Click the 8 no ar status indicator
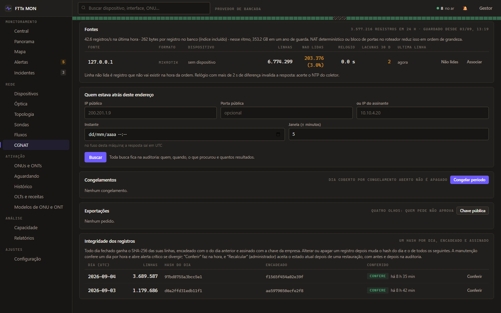This screenshot has width=501, height=313. [445, 8]
